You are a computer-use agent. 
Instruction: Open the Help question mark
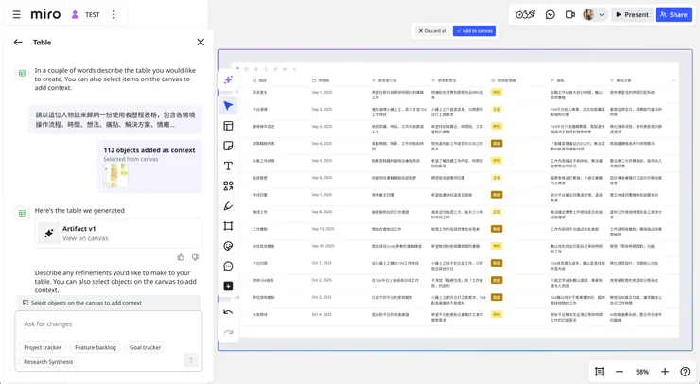coord(685,372)
